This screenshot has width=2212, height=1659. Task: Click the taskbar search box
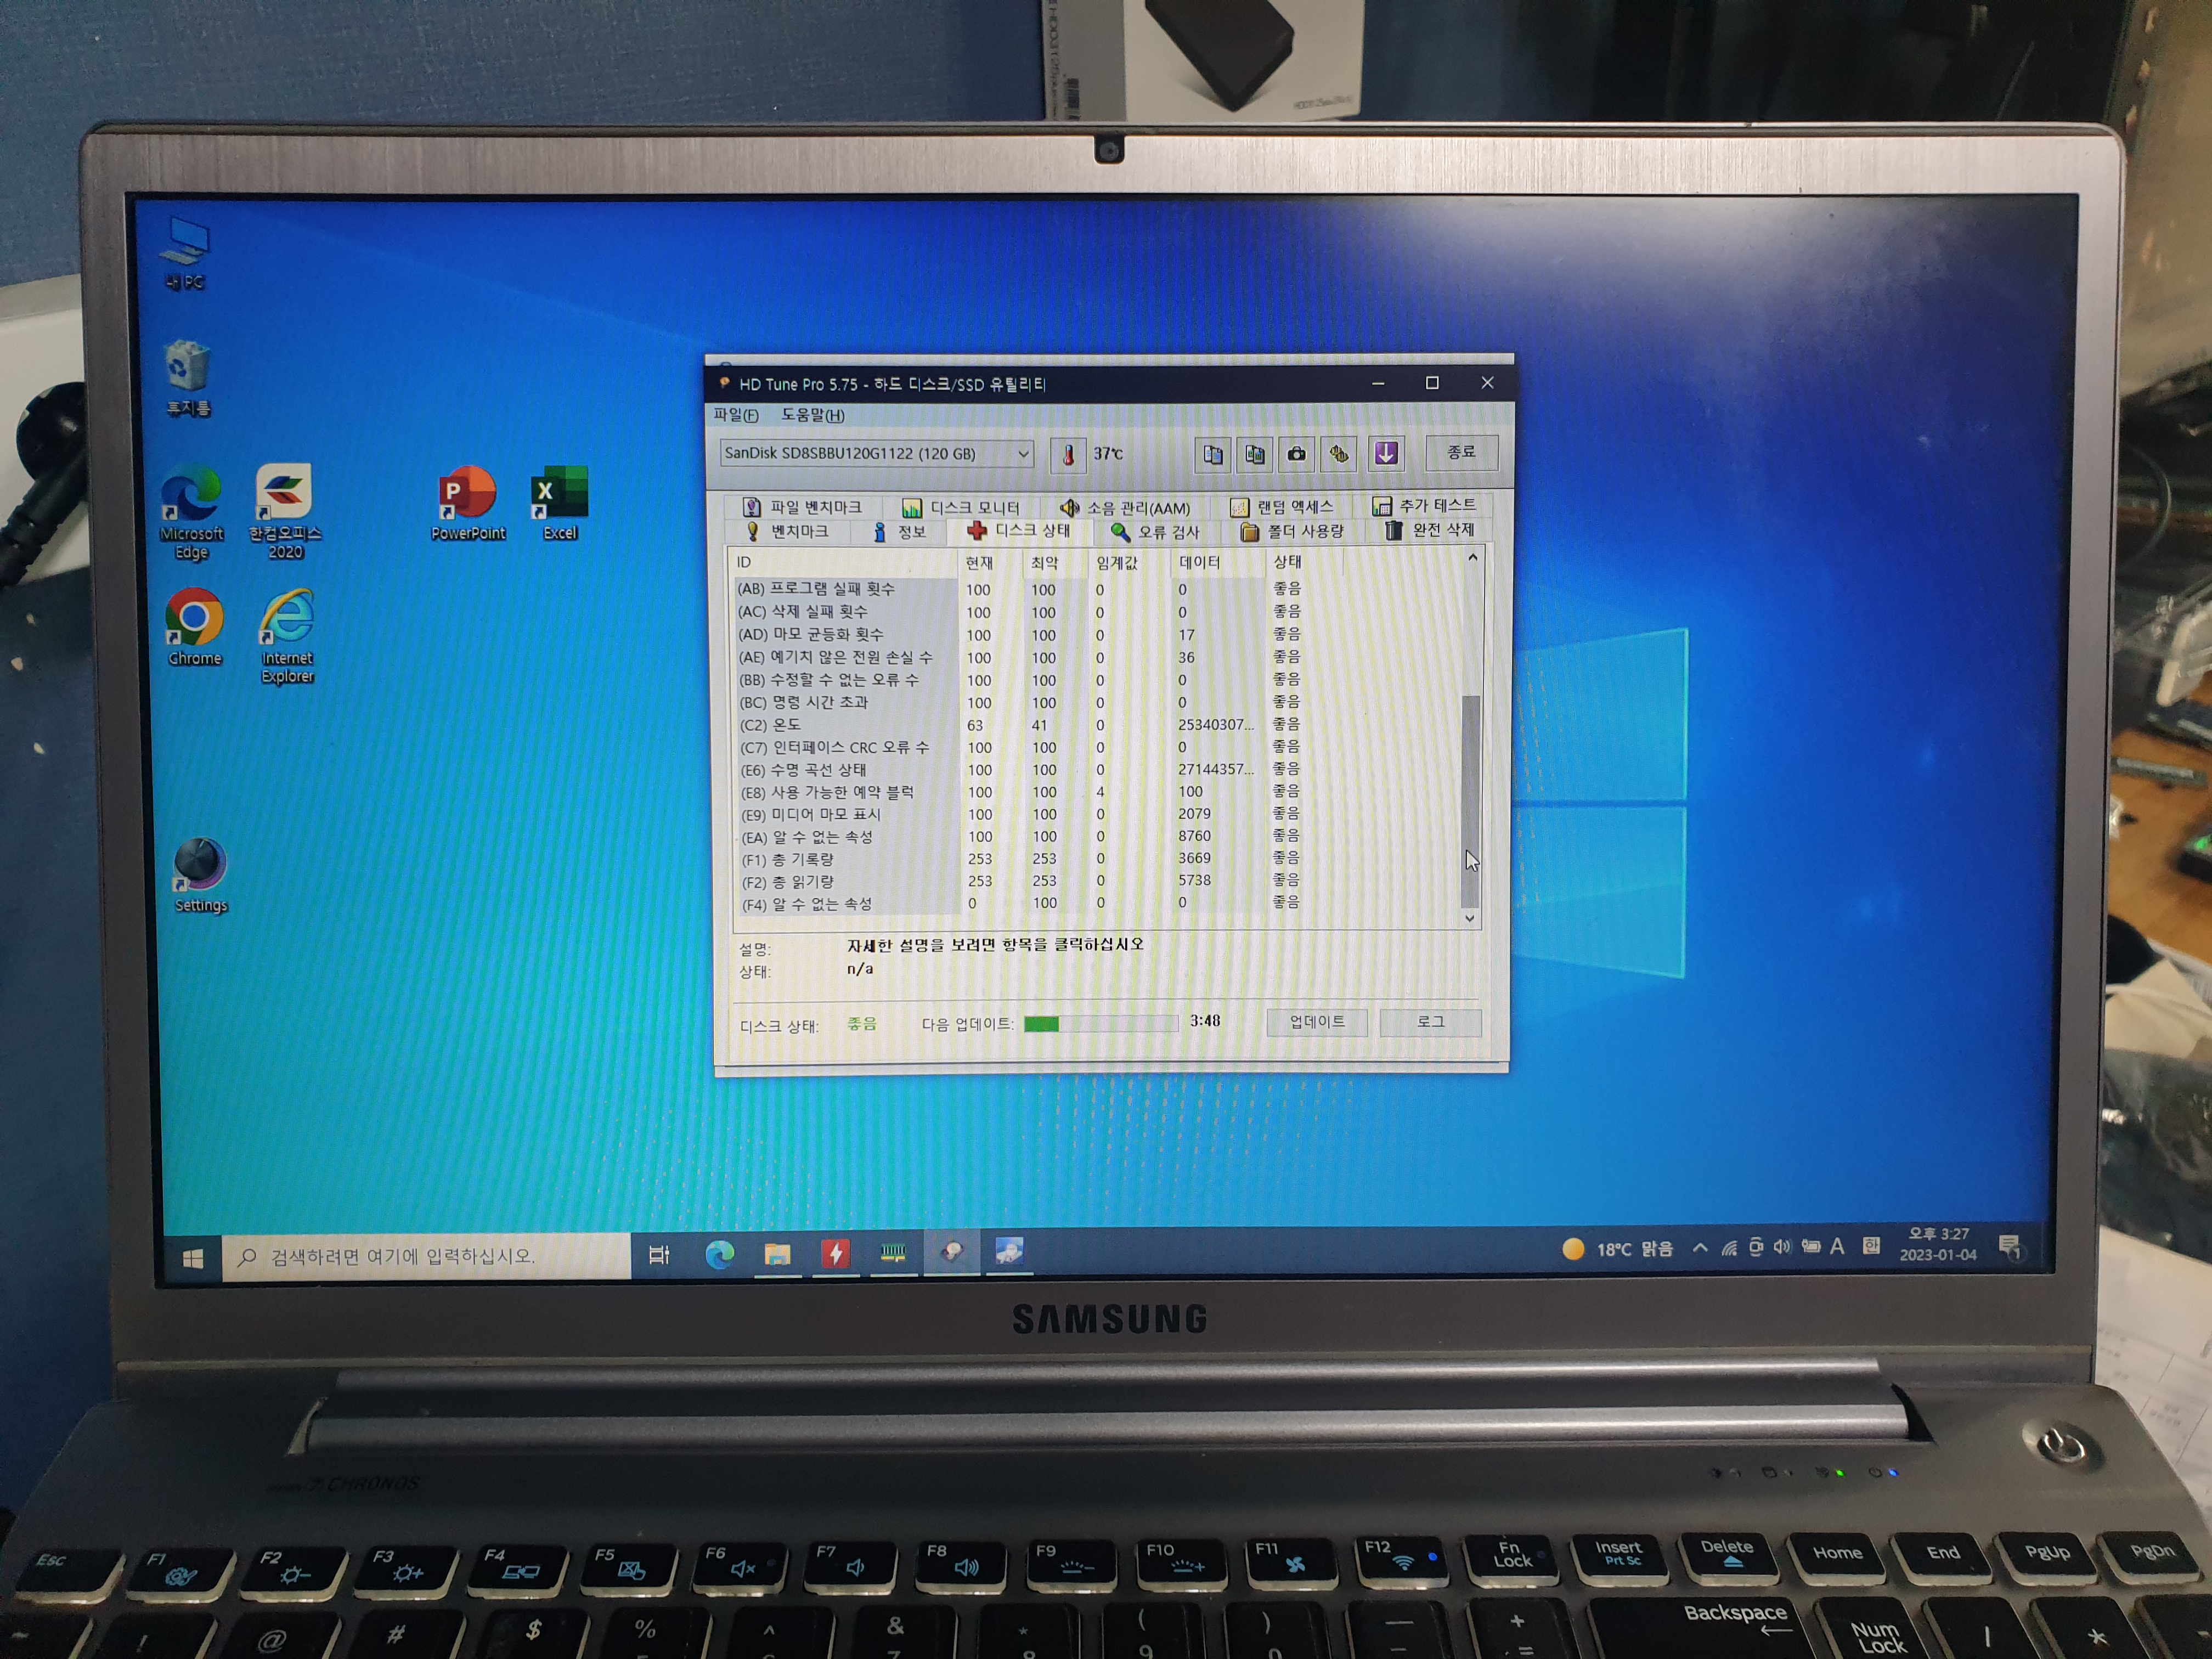[426, 1256]
